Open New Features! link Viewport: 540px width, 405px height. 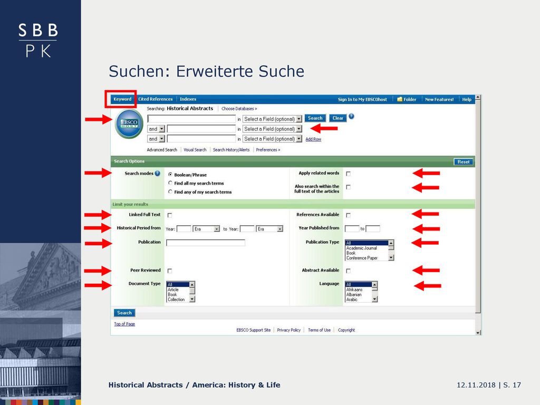(439, 100)
